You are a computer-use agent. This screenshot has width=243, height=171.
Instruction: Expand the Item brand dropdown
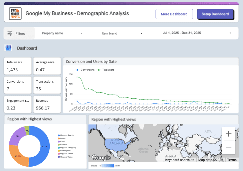coord(122,33)
